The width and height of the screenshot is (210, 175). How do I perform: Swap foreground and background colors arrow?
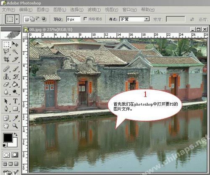[x=16, y=134]
